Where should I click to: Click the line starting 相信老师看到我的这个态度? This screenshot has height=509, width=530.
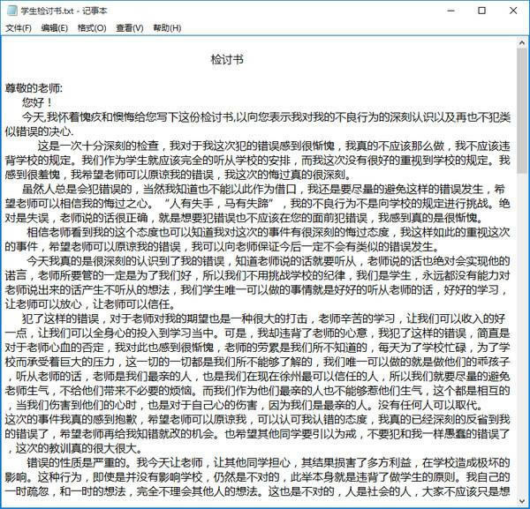(x=269, y=232)
